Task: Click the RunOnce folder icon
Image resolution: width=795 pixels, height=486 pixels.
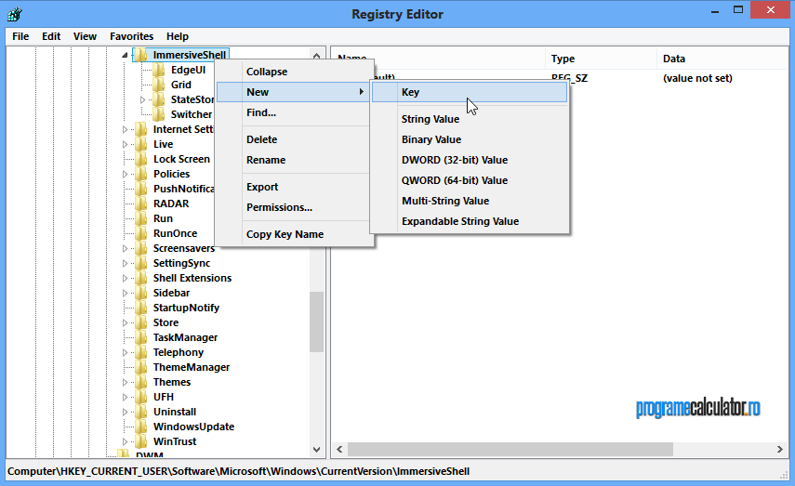Action: coord(141,233)
